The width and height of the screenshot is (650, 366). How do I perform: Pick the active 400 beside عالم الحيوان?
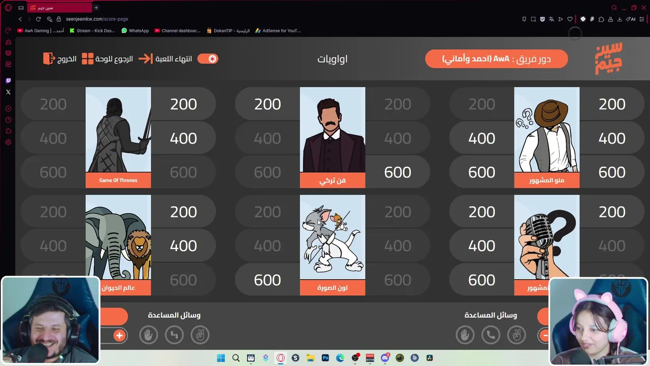(x=183, y=246)
